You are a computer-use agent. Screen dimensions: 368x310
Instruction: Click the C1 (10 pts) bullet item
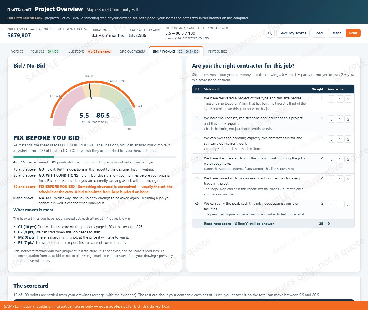click(x=81, y=227)
